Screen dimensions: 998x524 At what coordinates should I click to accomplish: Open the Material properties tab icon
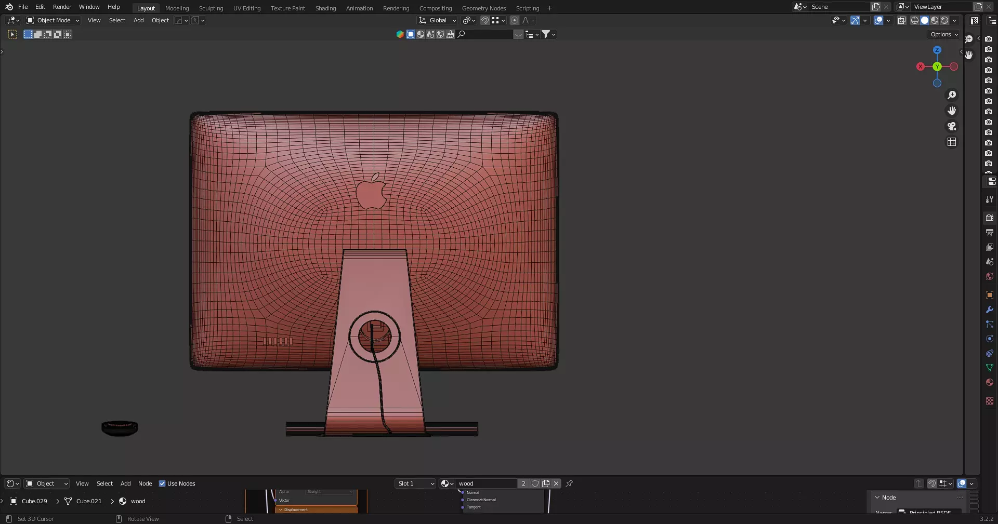[x=990, y=382]
